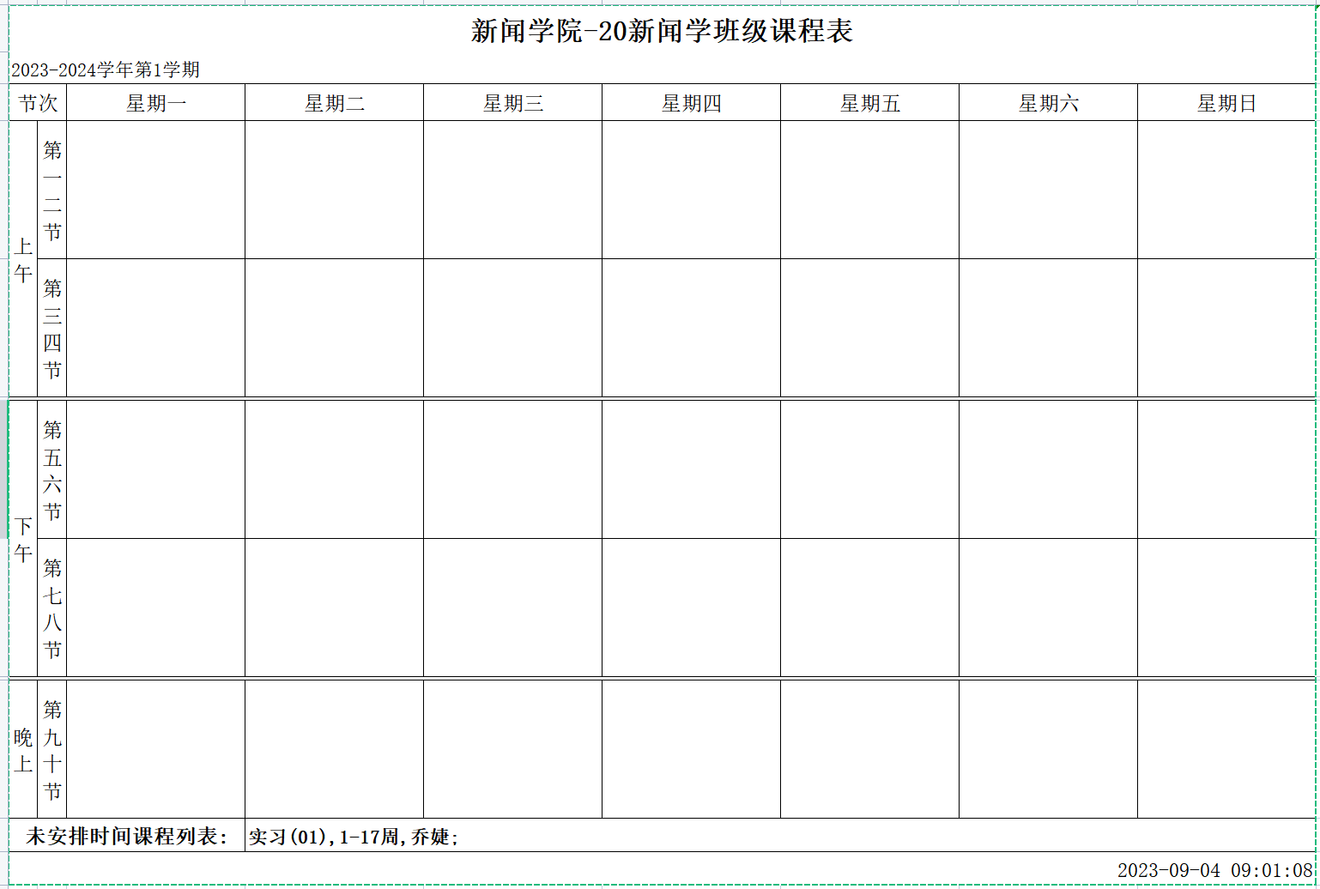Select the 星期二 header cell
The width and height of the screenshot is (1320, 889).
[x=335, y=103]
